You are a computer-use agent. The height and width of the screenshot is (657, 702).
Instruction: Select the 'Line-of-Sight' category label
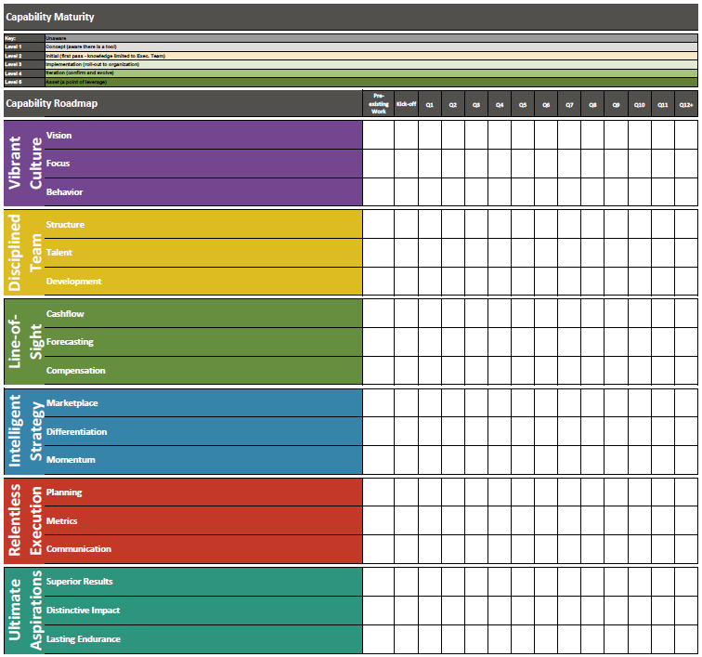pyautogui.click(x=24, y=342)
